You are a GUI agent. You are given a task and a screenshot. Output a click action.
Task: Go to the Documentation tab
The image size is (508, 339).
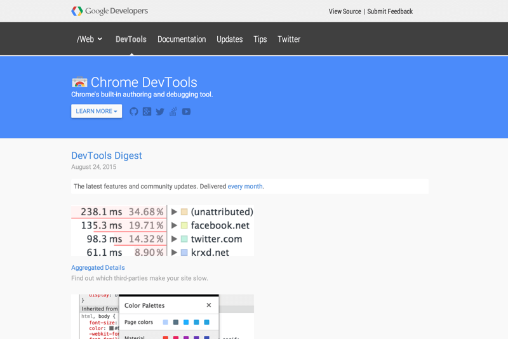coord(182,39)
